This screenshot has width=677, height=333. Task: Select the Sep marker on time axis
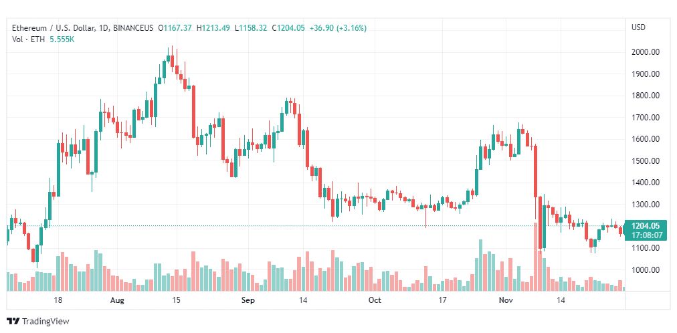tap(248, 300)
